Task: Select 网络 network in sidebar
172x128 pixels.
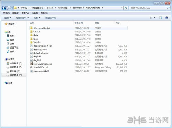Action: point(9,83)
